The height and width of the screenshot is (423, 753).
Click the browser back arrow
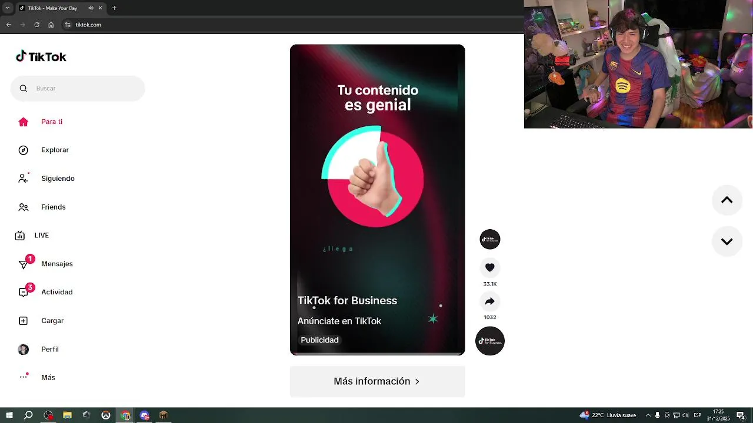click(8, 25)
